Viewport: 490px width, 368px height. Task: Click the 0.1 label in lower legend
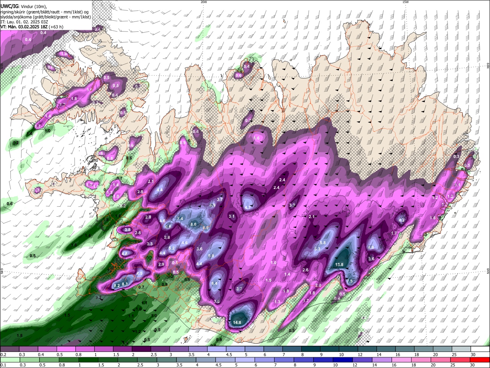click(3, 365)
